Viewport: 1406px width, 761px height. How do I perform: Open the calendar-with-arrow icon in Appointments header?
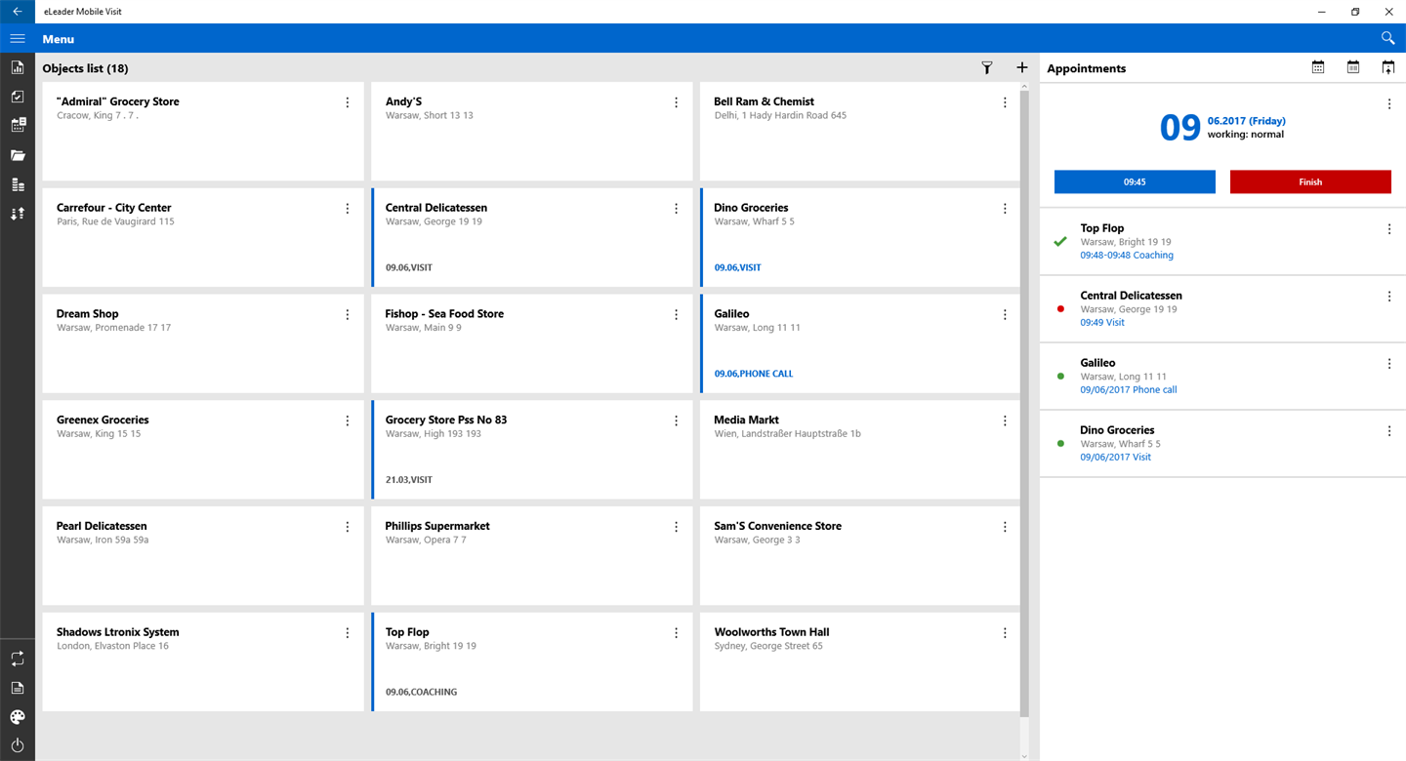coord(1388,67)
